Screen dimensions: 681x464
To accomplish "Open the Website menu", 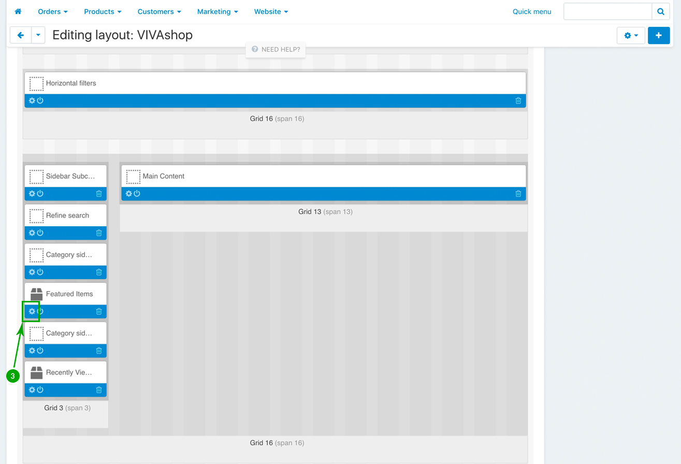I will (x=271, y=11).
